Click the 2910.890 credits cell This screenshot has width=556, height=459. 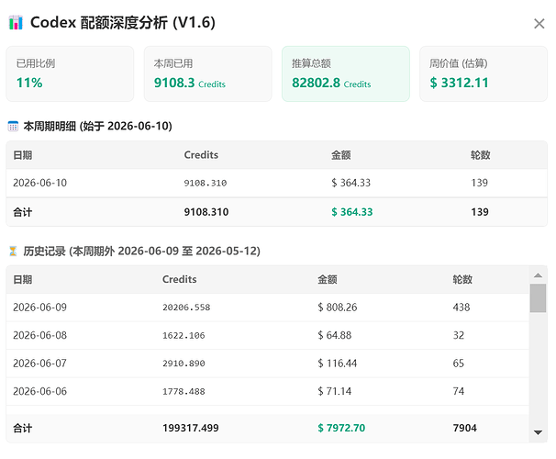point(183,364)
